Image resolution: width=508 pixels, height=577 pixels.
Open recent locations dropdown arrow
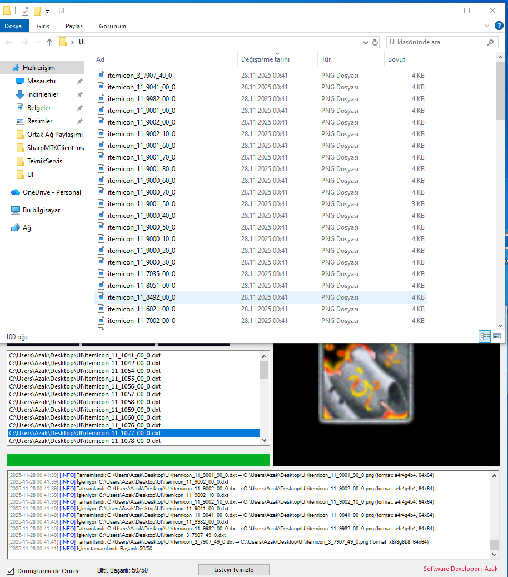(38, 42)
